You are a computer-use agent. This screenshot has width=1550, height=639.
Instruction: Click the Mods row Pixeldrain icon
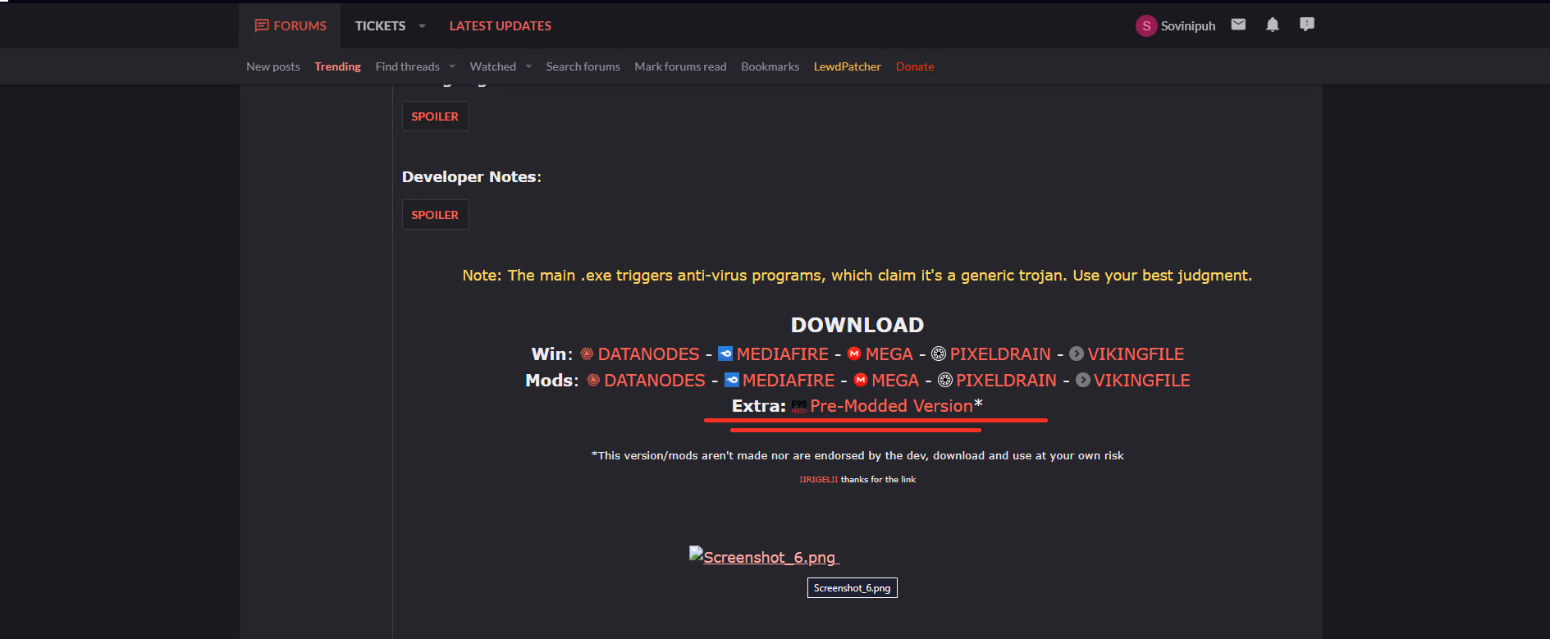tap(945, 380)
